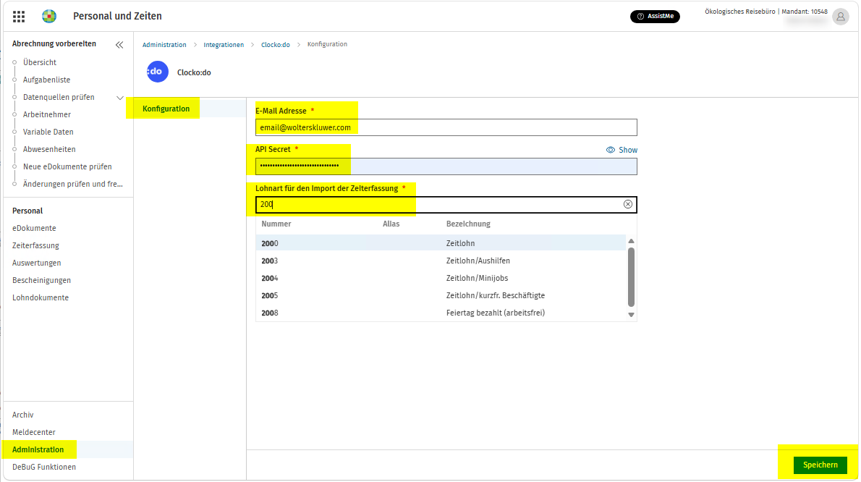This screenshot has width=861, height=482.
Task: Go to Administration breadcrumb link
Action: (164, 44)
